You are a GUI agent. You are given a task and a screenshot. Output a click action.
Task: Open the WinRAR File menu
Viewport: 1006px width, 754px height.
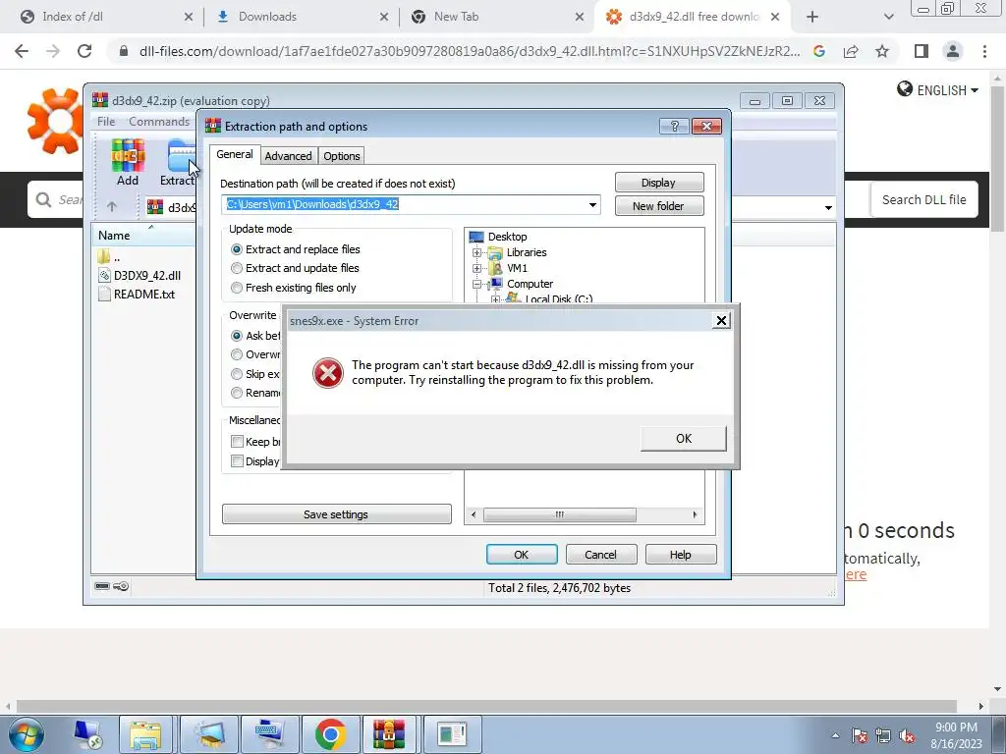(x=106, y=121)
